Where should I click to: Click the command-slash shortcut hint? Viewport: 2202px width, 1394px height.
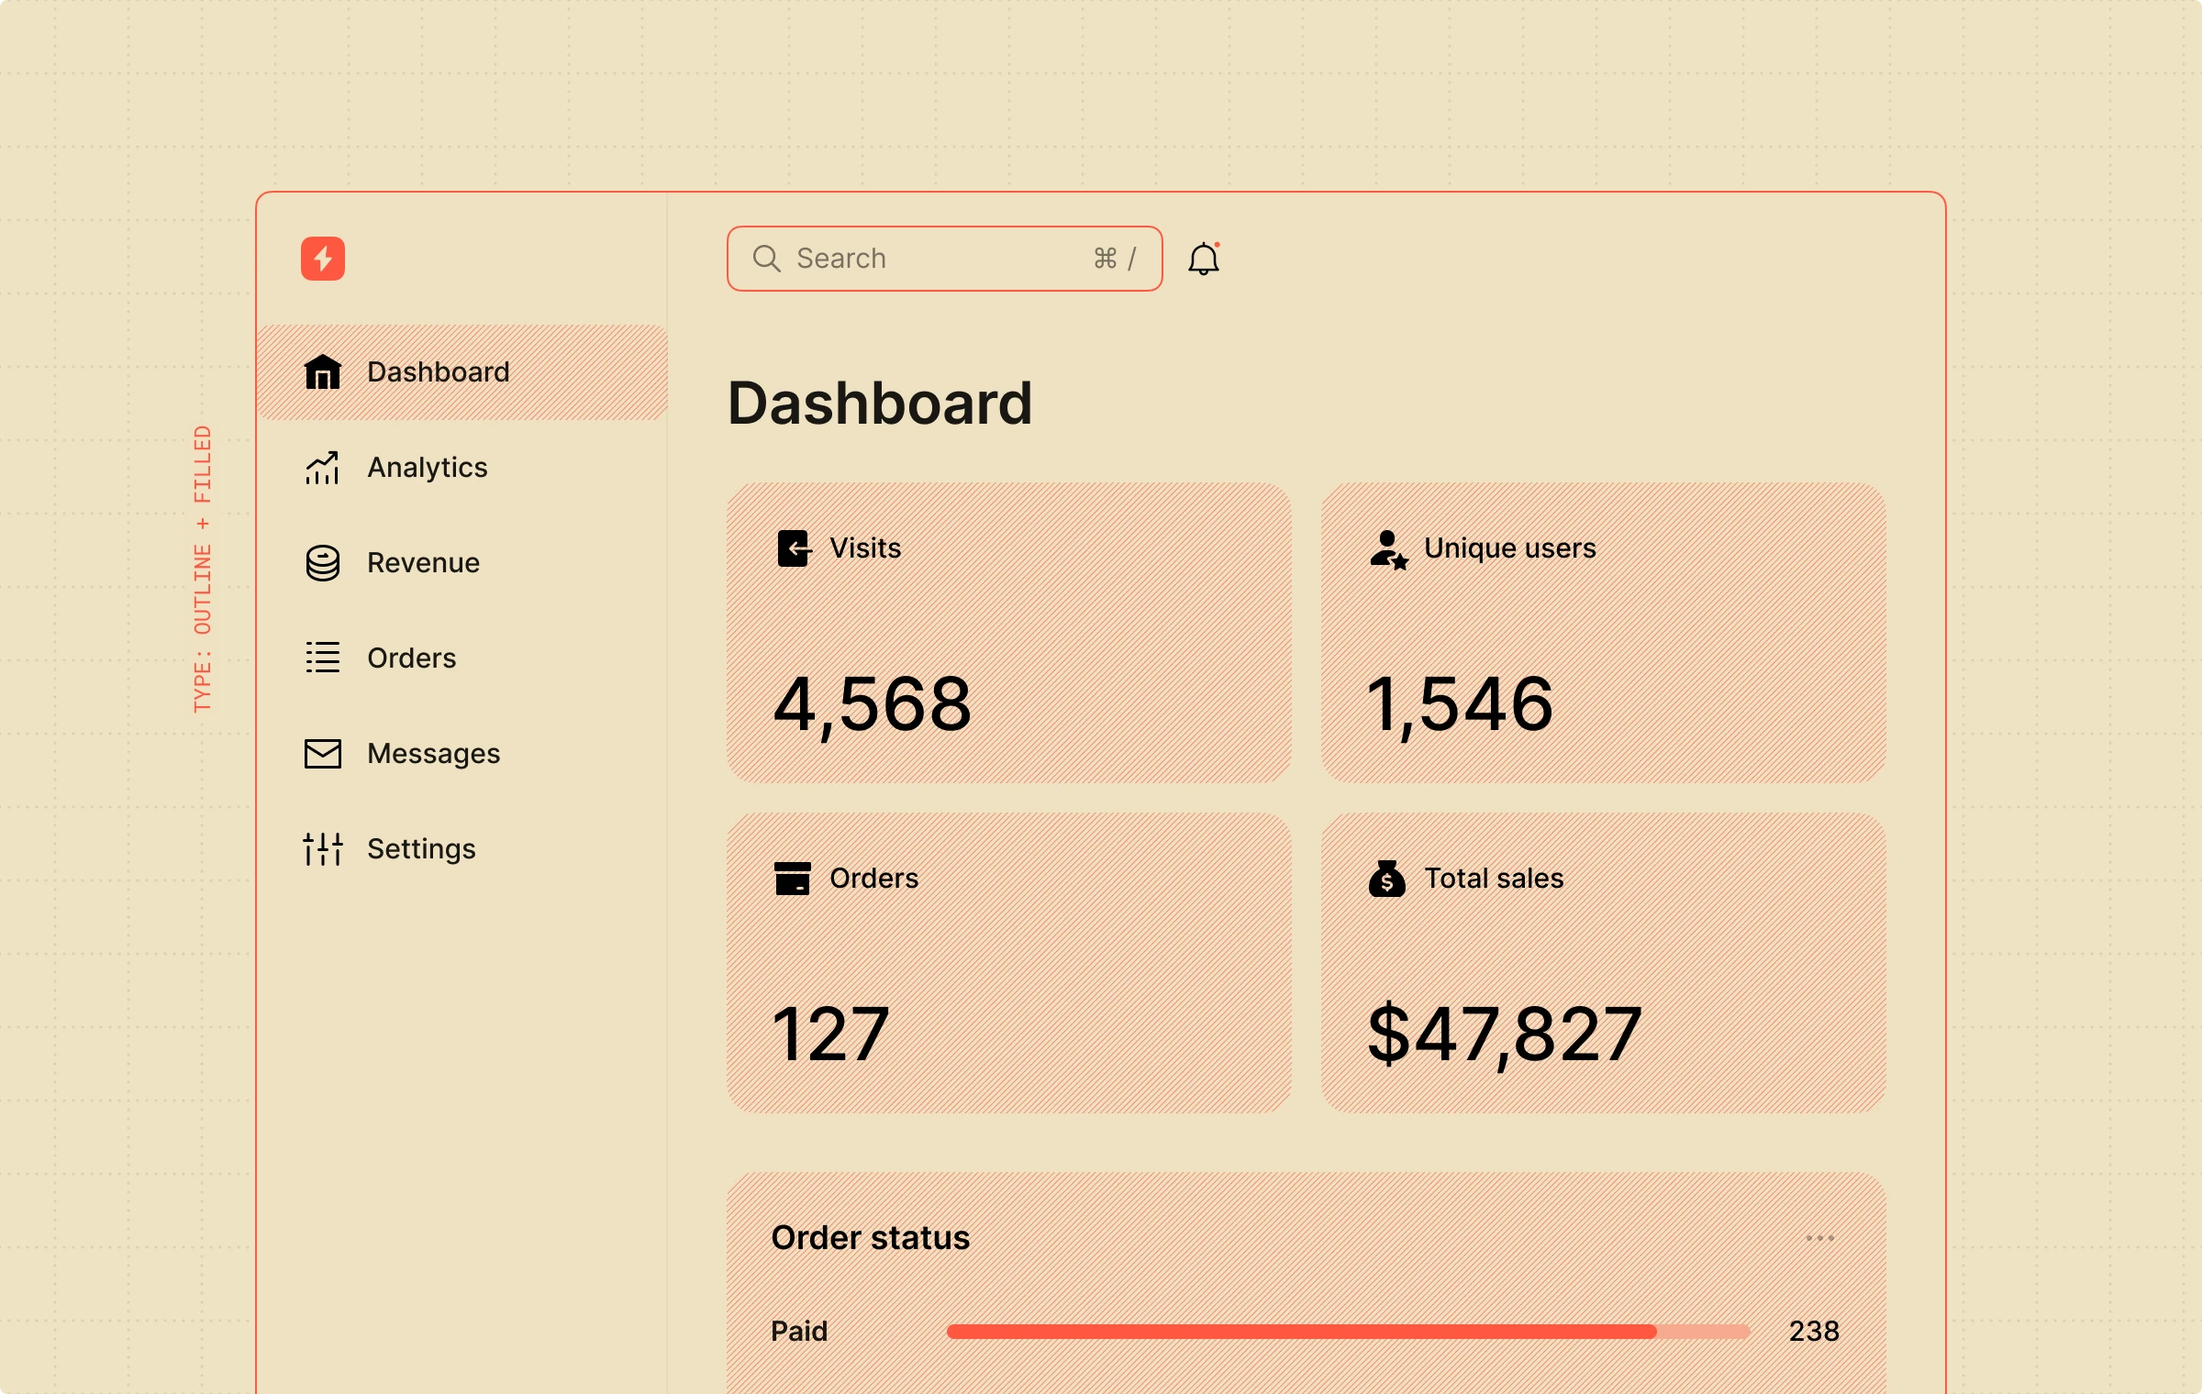pos(1115,259)
